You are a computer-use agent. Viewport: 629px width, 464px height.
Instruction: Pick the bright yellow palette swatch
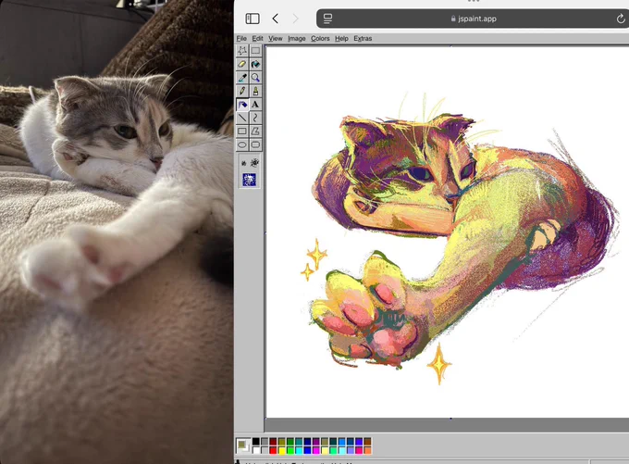[x=281, y=450]
